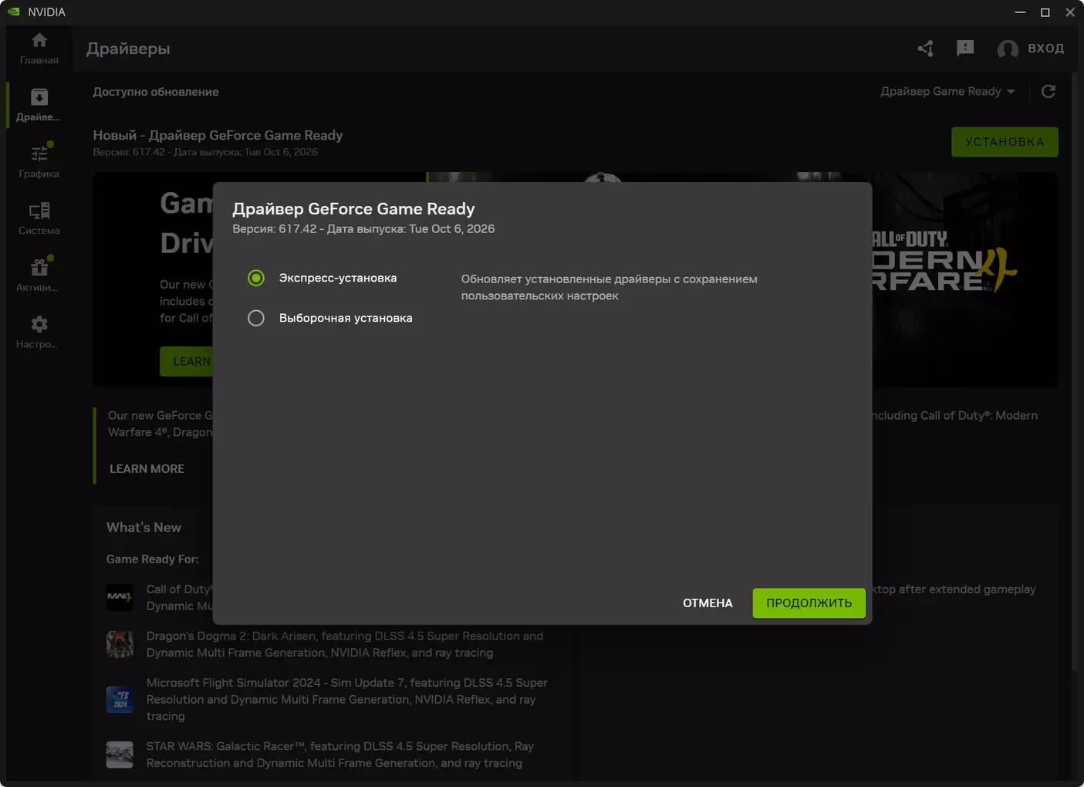Click the Драйверы page title

(x=128, y=49)
